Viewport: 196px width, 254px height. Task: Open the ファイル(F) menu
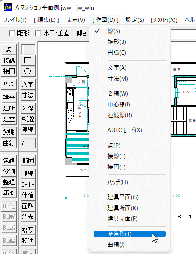click(x=15, y=20)
